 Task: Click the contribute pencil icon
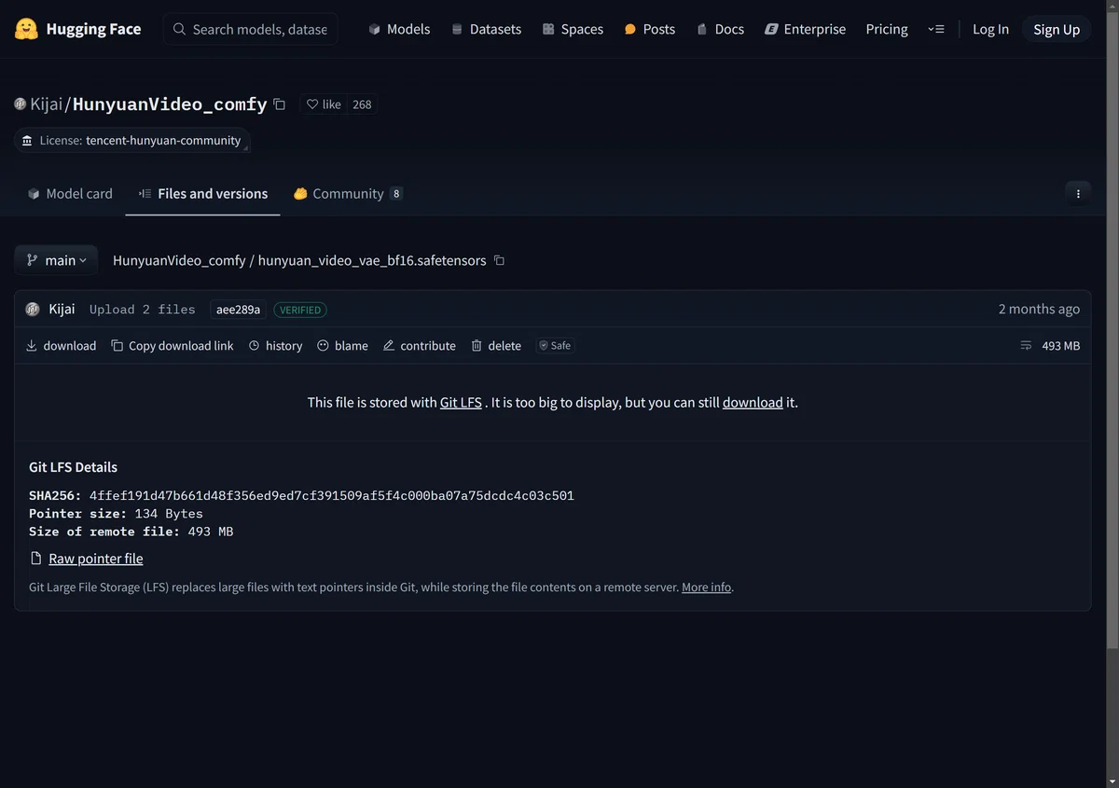pyautogui.click(x=389, y=346)
